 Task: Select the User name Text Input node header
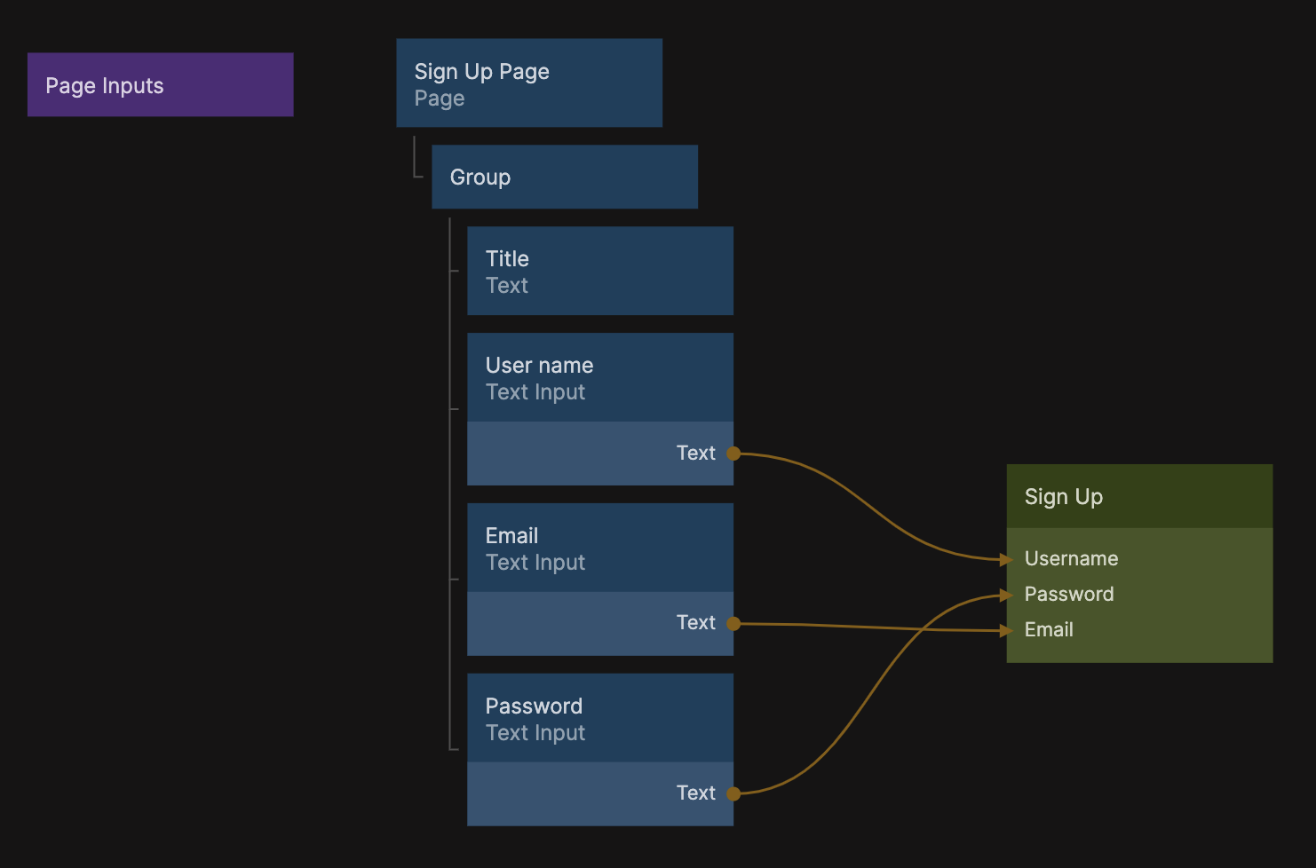pyautogui.click(x=599, y=378)
